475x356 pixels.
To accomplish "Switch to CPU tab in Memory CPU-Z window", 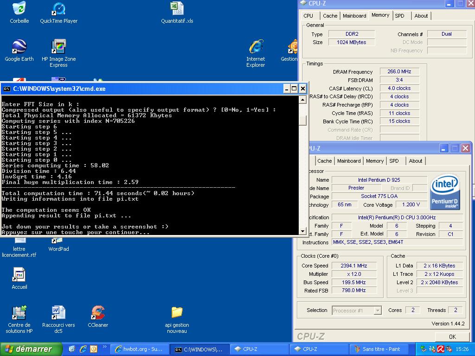I will 308,16.
